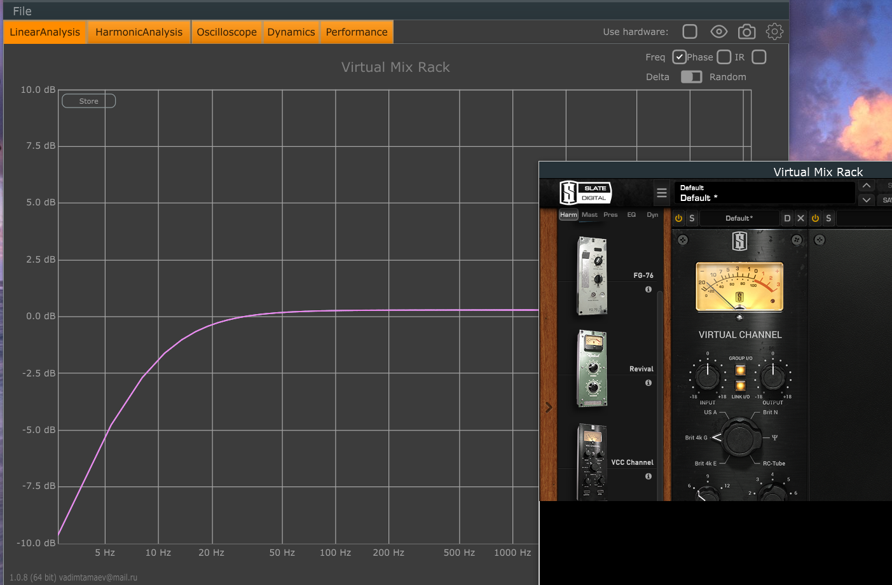Enable the IR checkbox
This screenshot has height=585, width=892.
759,57
